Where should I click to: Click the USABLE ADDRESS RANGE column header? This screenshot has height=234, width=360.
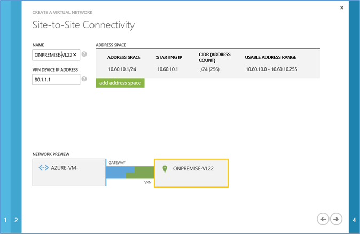coord(270,57)
